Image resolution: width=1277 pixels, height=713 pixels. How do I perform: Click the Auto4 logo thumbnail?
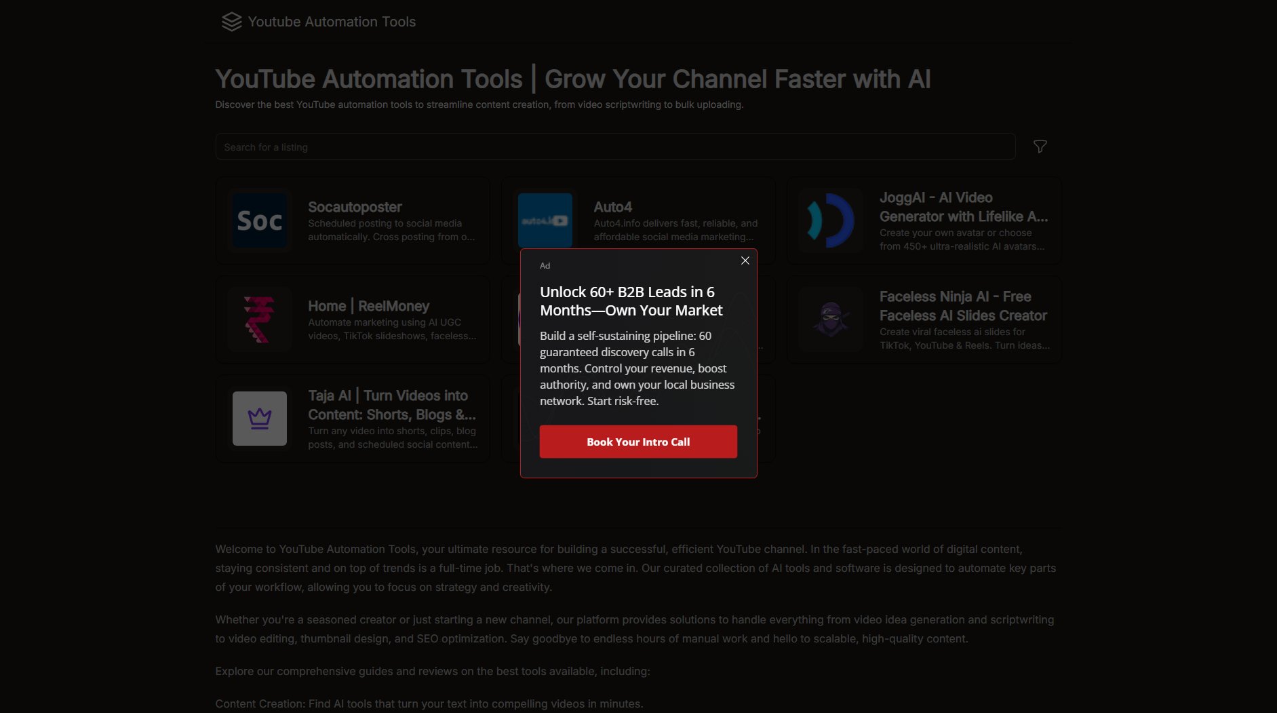point(545,220)
